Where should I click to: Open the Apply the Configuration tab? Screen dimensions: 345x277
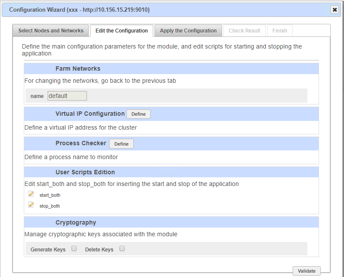point(188,31)
